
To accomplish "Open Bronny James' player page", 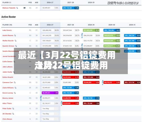I will click(x=8, y=98).
